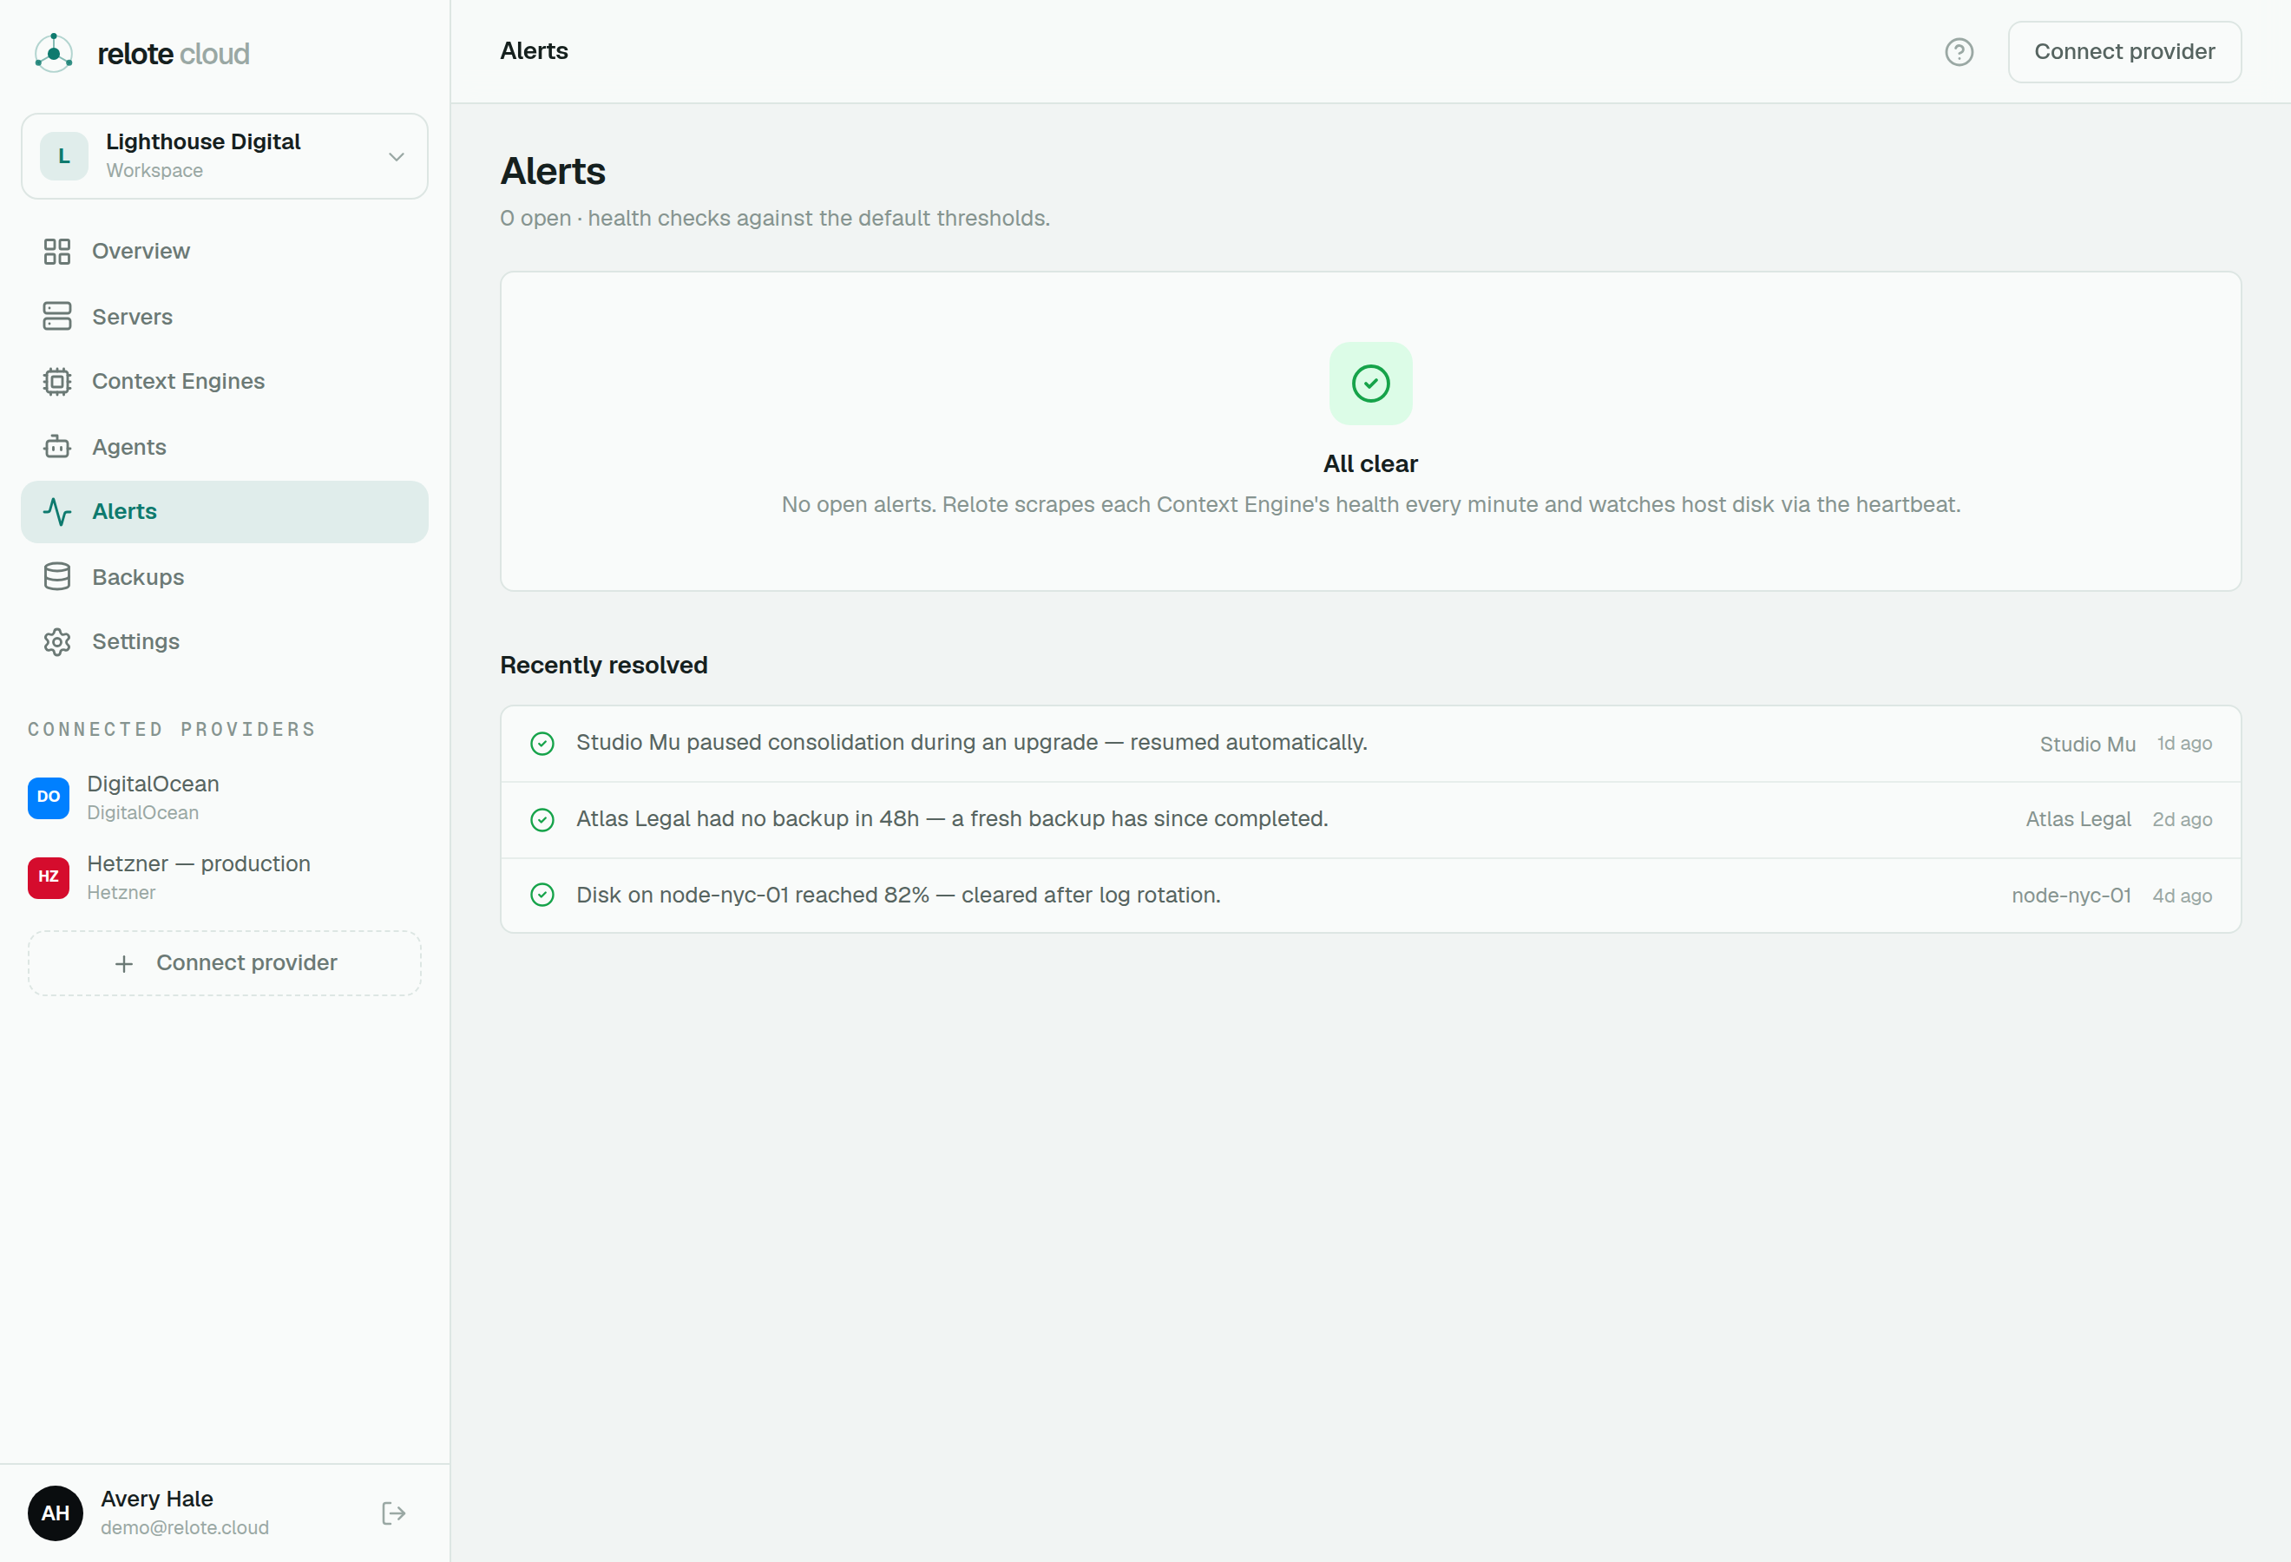Open the Overview menu item
2291x1562 pixels.
click(225, 252)
